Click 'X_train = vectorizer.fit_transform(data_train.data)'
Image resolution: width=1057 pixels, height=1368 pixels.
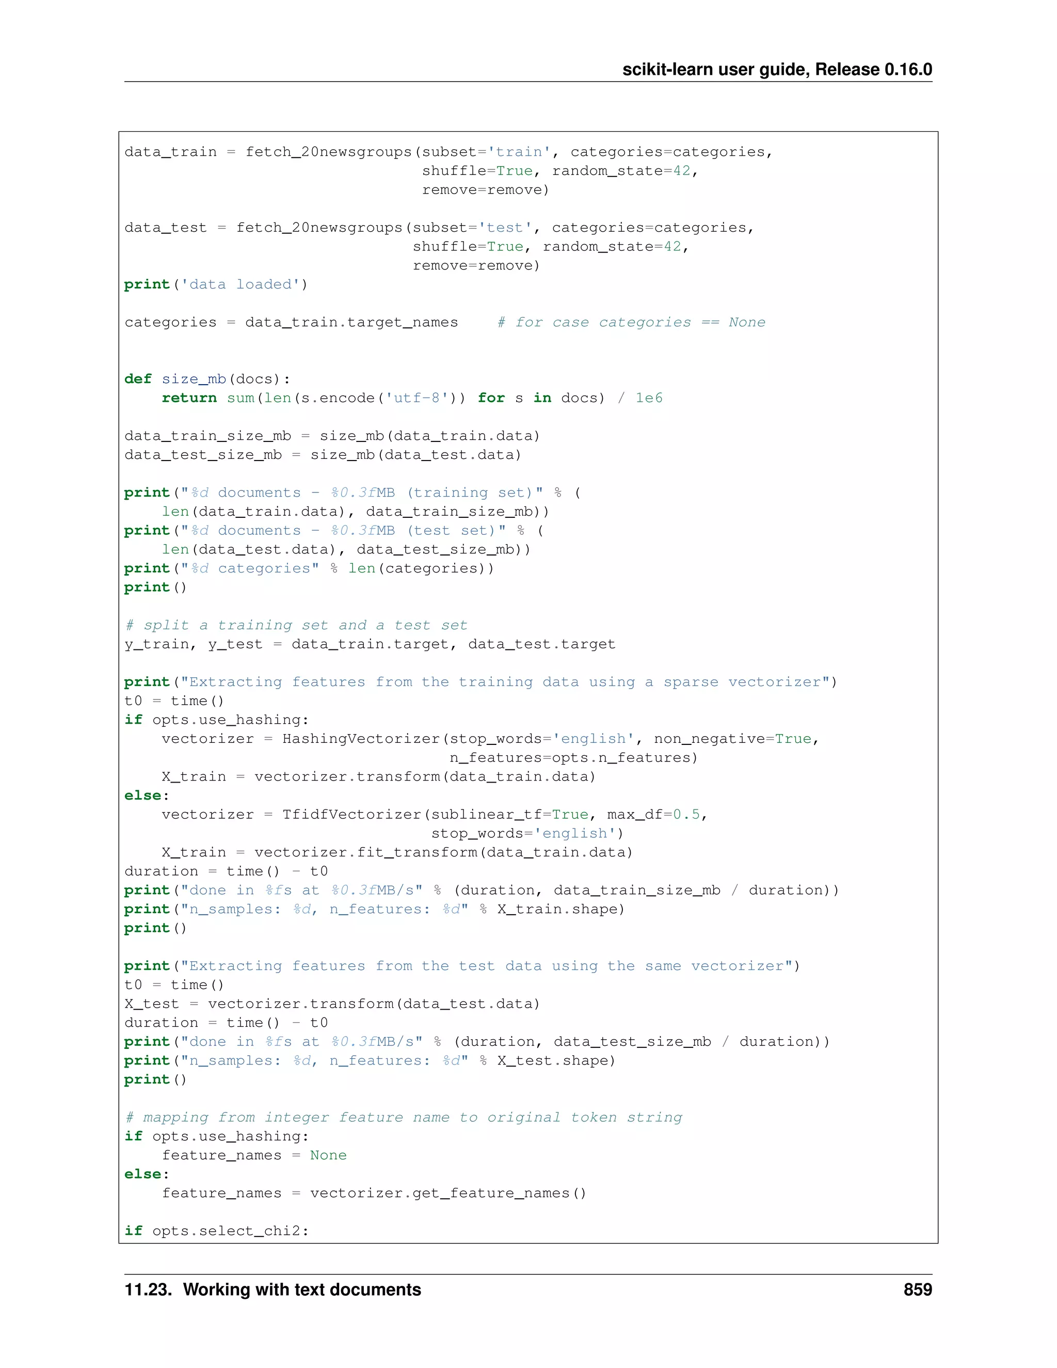[397, 852]
